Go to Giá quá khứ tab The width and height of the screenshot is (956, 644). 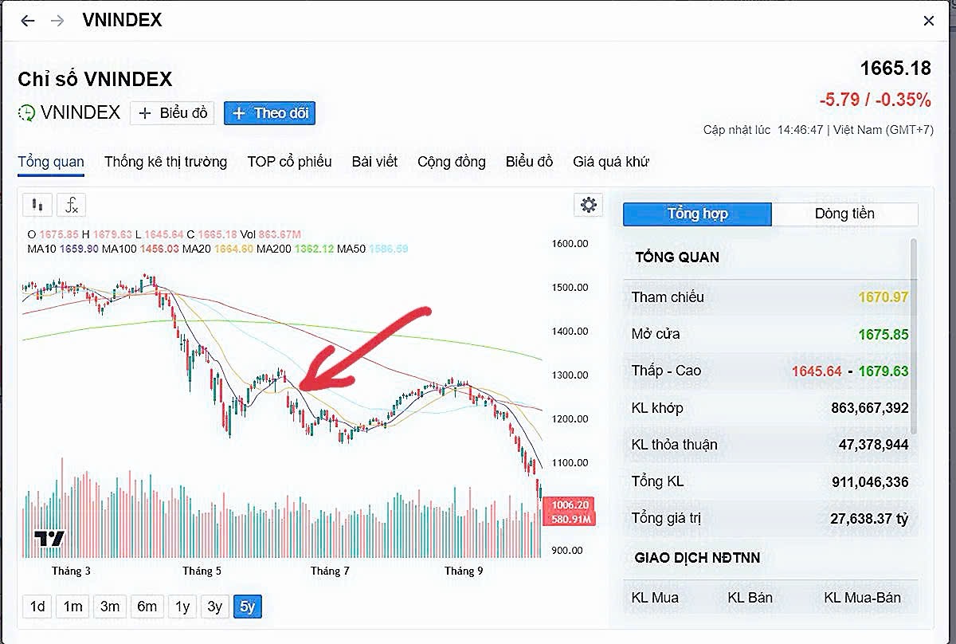click(x=611, y=162)
